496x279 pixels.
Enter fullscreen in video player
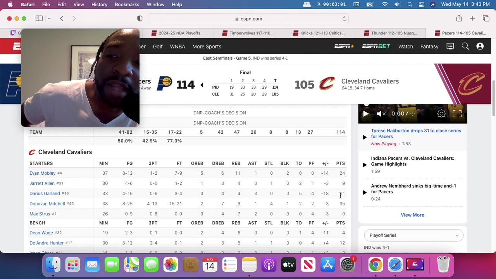457,114
